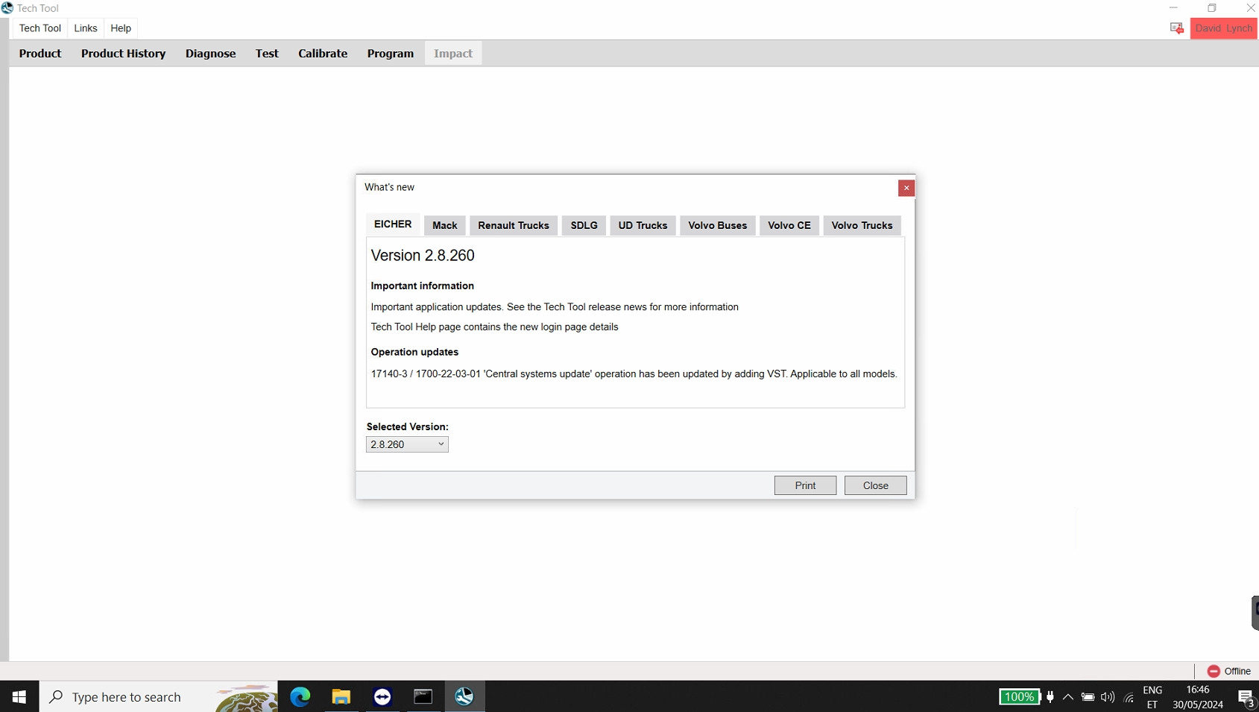Click the 'Operation updates' heading
Screen dimensions: 1259x712
(x=414, y=352)
